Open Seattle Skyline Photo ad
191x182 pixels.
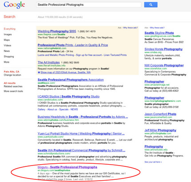(x=159, y=33)
